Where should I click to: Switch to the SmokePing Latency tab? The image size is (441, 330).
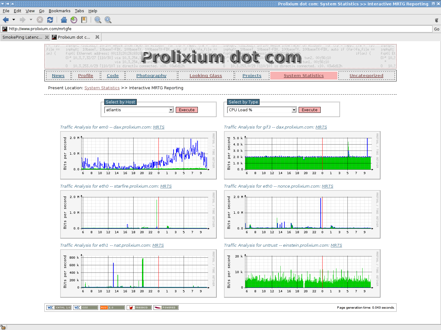(22, 37)
